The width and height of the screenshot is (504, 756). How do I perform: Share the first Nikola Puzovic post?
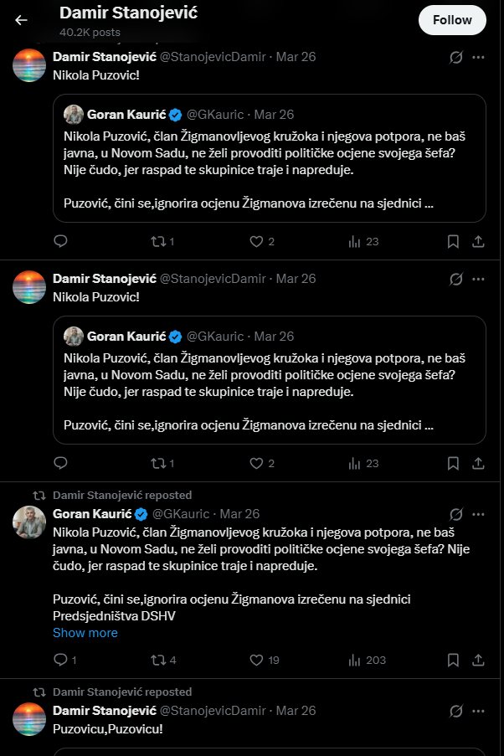[x=478, y=242]
